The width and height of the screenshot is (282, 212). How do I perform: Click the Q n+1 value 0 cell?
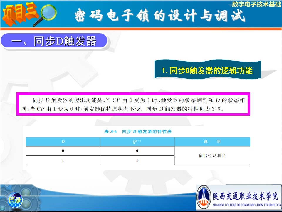coord(137,151)
